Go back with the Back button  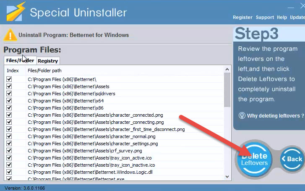point(292,159)
